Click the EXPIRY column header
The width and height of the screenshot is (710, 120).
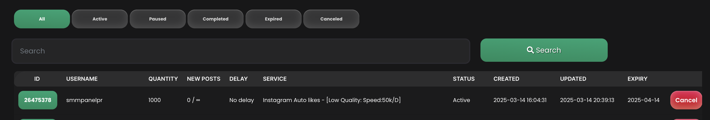point(637,79)
